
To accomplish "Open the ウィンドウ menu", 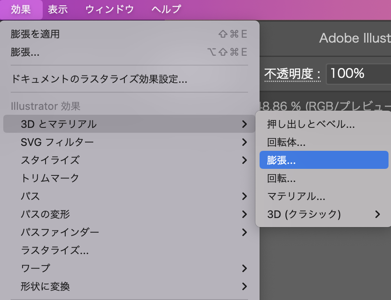I will point(110,9).
